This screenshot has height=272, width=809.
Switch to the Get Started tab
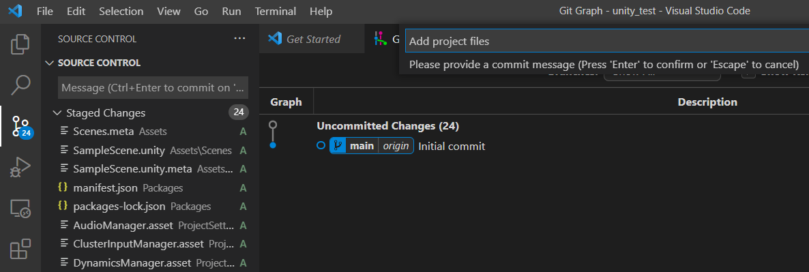tap(312, 39)
